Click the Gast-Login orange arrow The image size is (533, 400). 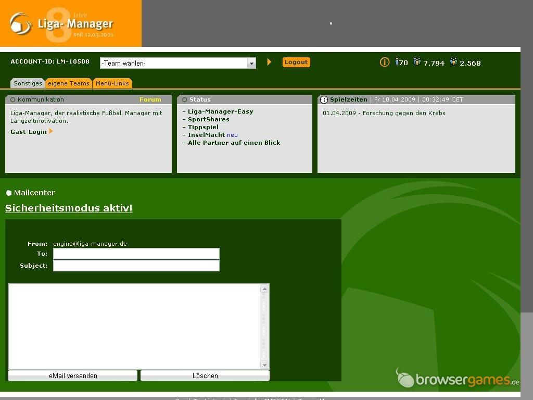pos(51,131)
